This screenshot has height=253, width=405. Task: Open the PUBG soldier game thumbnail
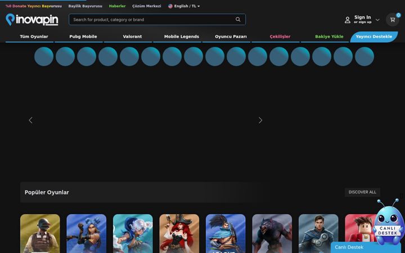[x=40, y=233]
